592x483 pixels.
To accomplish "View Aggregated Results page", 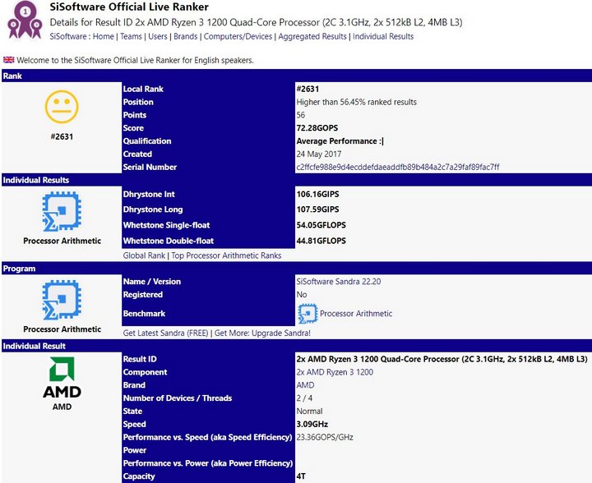I will [x=312, y=37].
